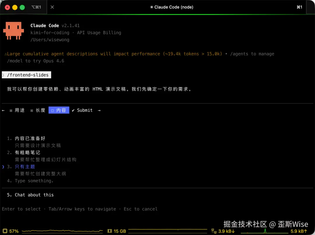Viewport: 315px width, 235px height.
Task: Click the kimi-for-coding model label
Action: [x=50, y=33]
